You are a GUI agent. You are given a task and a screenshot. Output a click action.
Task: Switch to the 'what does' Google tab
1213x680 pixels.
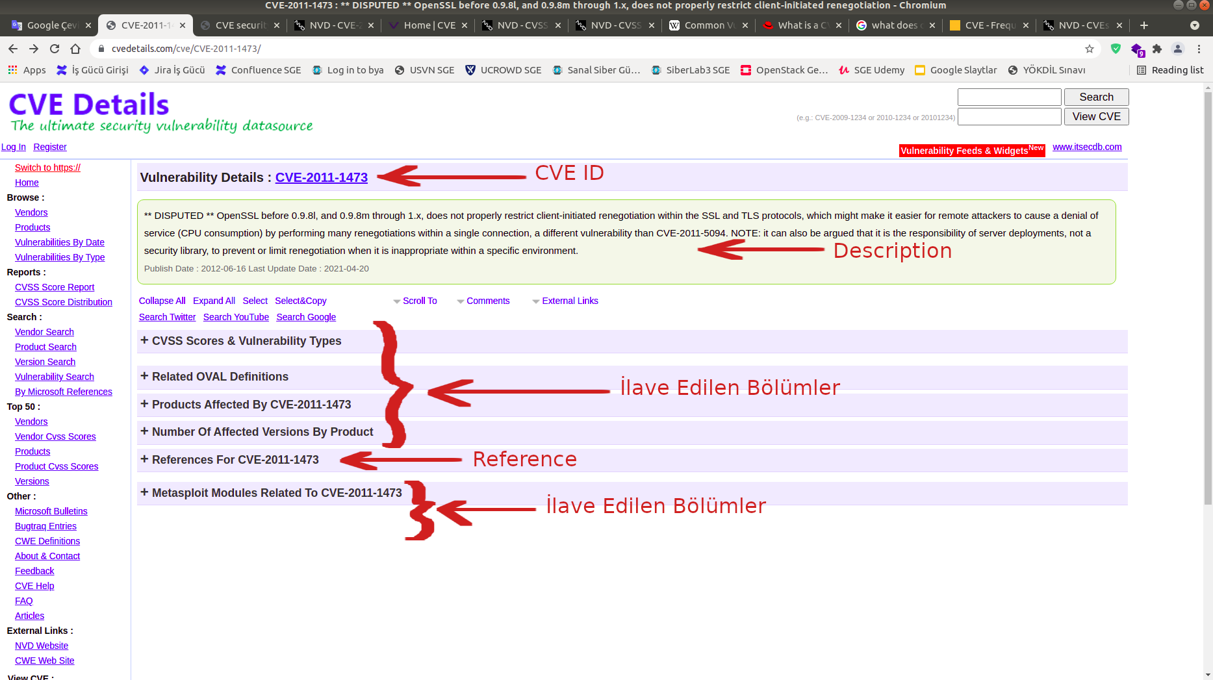(x=897, y=25)
